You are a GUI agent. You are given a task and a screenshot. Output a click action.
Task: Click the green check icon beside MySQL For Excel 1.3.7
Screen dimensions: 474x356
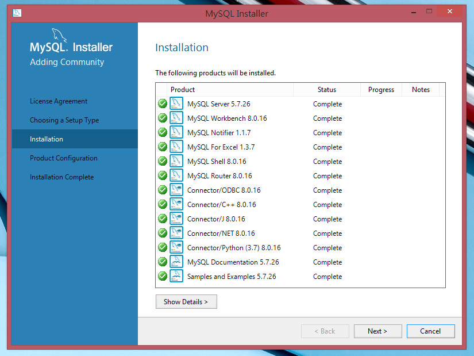[x=163, y=147]
